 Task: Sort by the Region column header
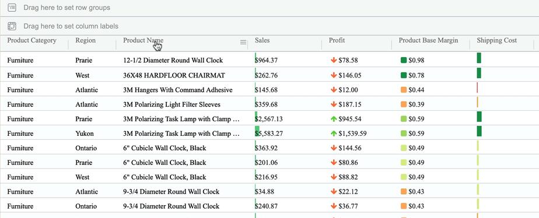86,40
